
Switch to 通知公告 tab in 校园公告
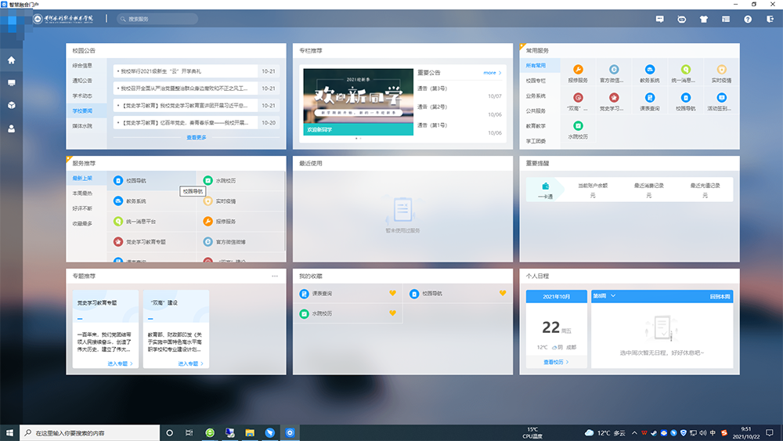click(x=82, y=81)
